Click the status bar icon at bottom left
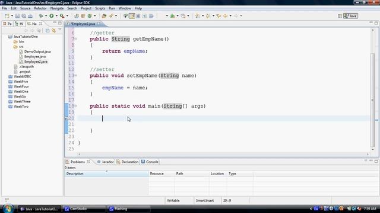380x213 pixels. (7, 200)
